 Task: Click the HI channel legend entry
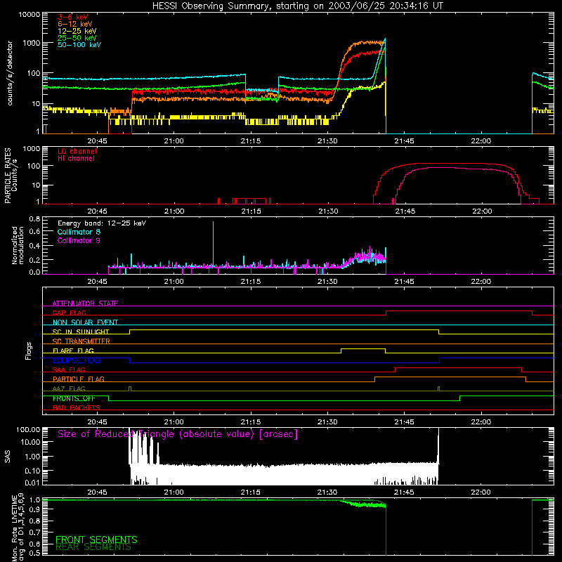point(76,159)
